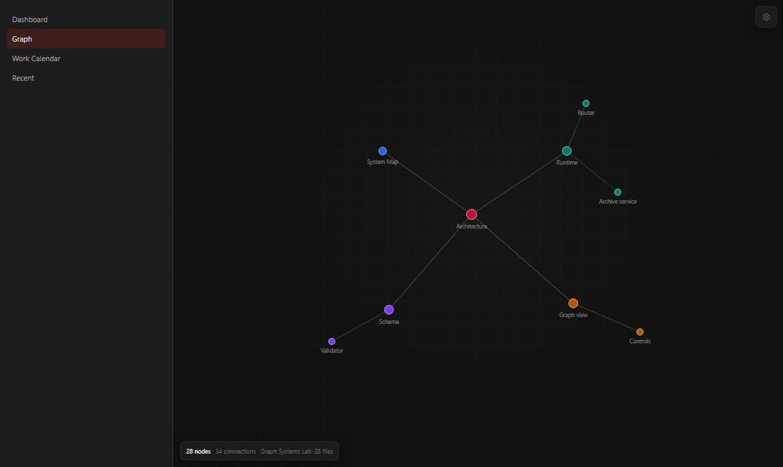Select the Router node
Screen dimensions: 783x467
pyautogui.click(x=586, y=103)
